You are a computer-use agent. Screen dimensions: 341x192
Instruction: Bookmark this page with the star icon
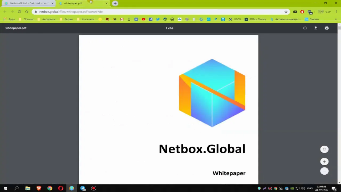[x=286, y=12]
